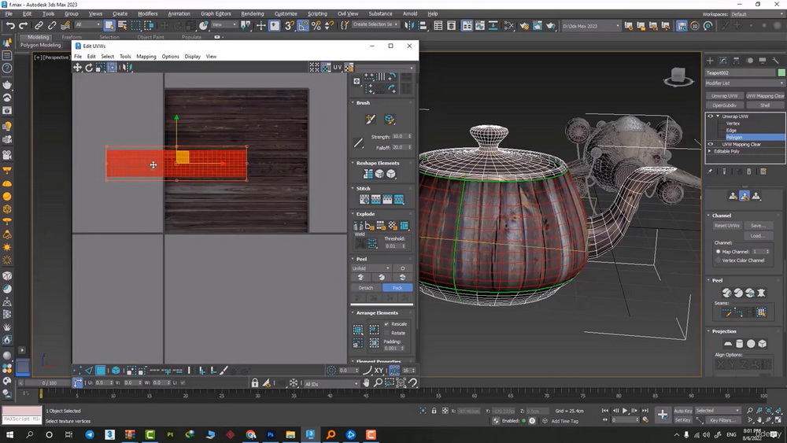Viewport: 787px width, 443px height.
Task: Click the Planar Map projection icon
Action: pos(727,344)
